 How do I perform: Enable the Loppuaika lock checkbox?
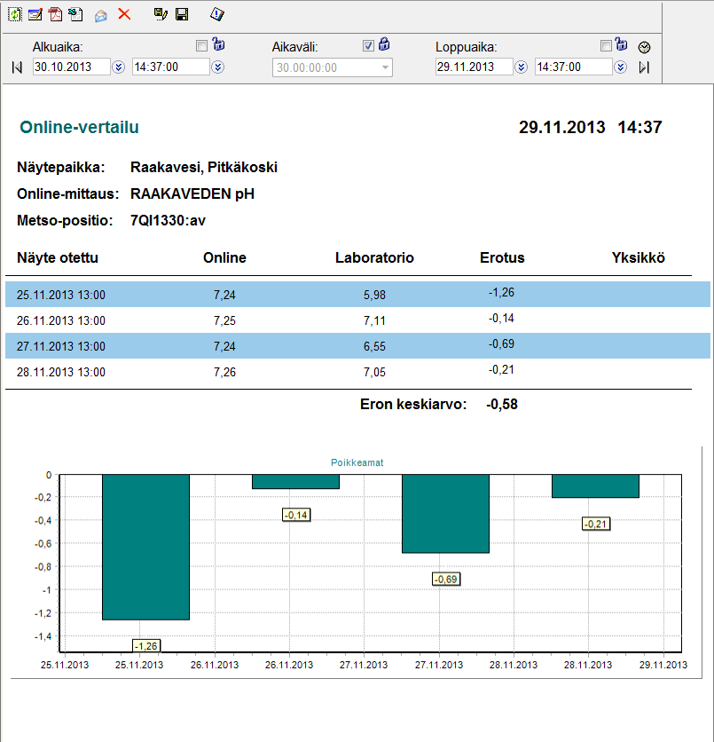606,46
